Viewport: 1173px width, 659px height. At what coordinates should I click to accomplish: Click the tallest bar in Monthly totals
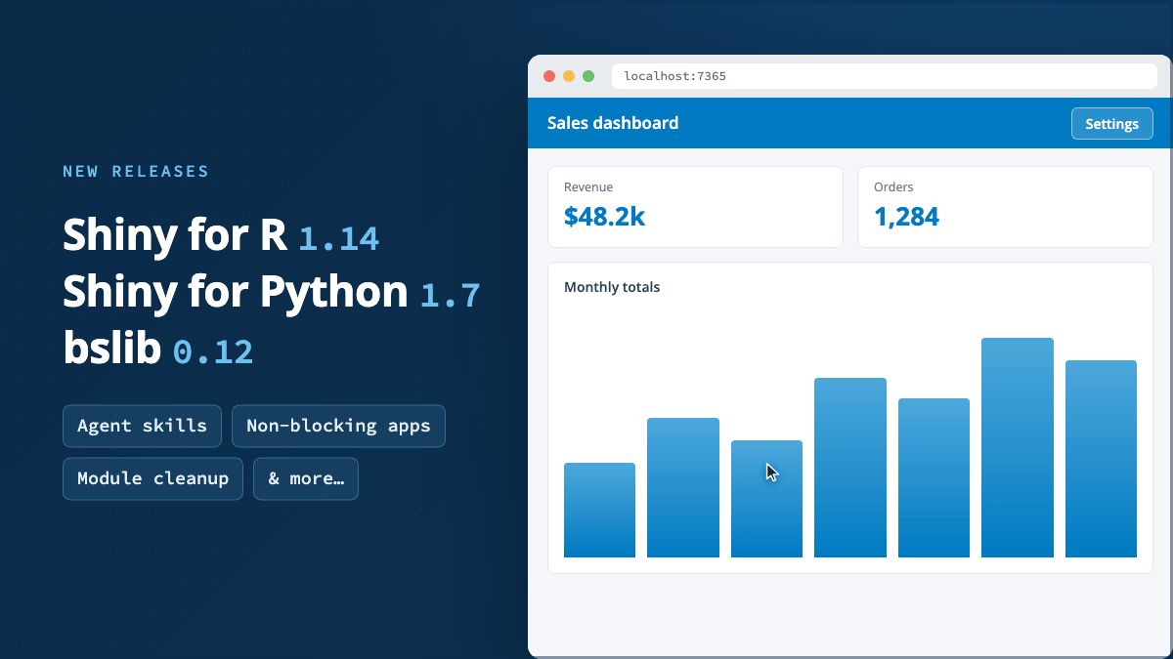point(1018,447)
